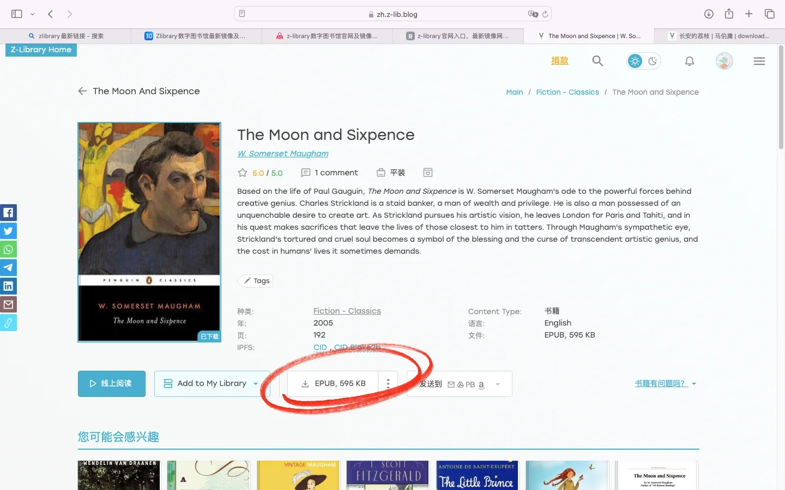
Task: Open 书籍有问题吗? report dropdown
Action: 666,383
